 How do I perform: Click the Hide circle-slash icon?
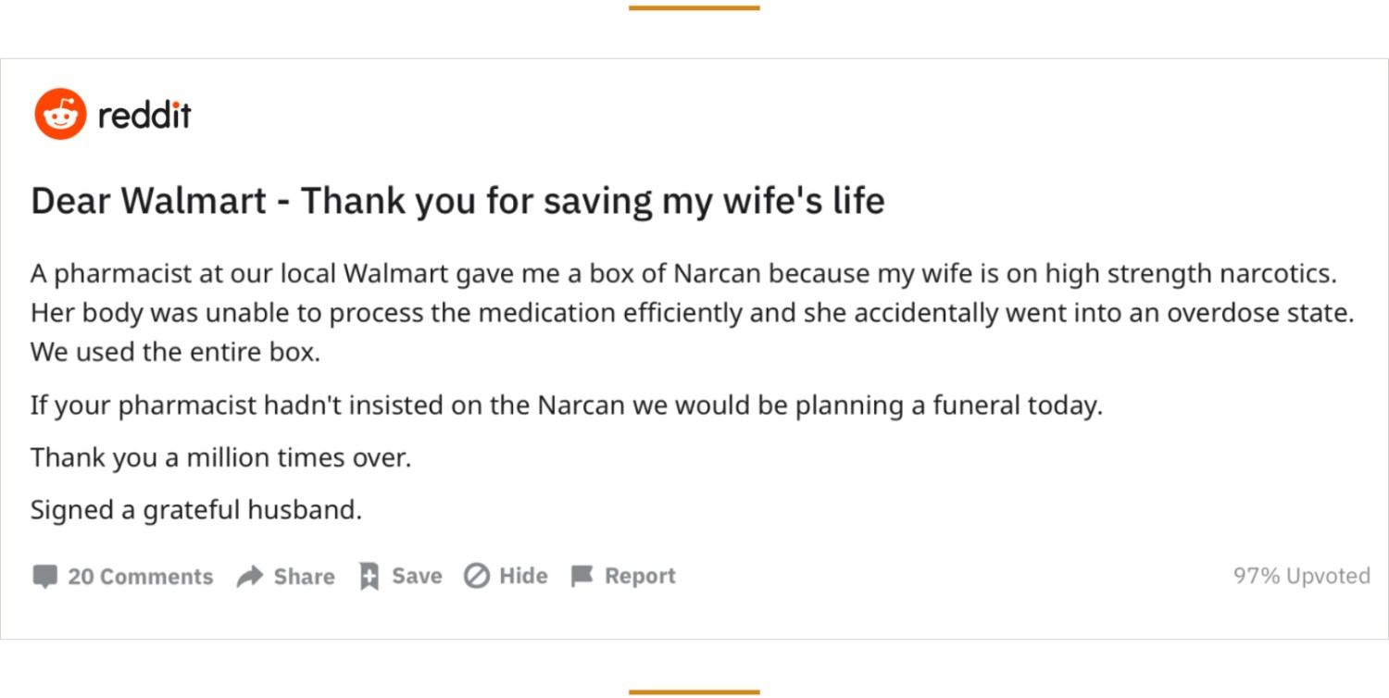tap(476, 577)
